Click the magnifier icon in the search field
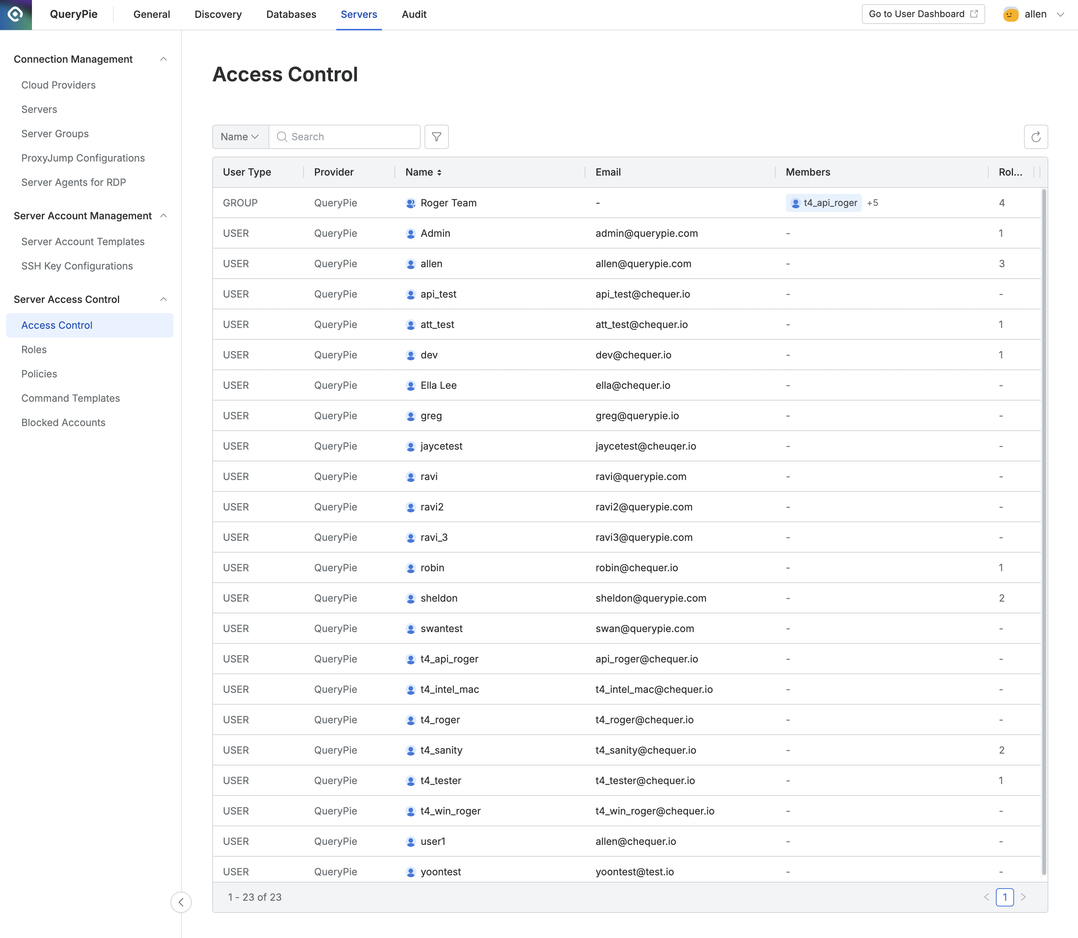 282,136
